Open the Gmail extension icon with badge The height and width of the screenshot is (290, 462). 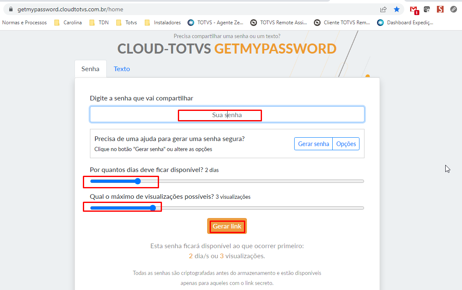tap(414, 10)
